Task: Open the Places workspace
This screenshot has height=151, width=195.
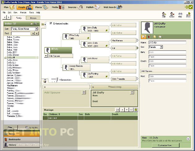Action: pyautogui.click(x=41, y=7)
